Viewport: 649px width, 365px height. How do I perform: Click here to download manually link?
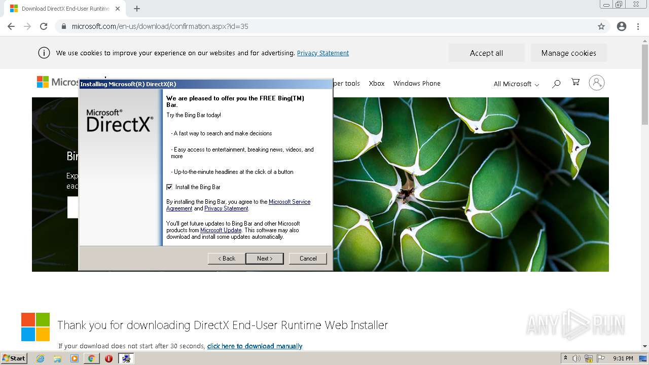click(255, 346)
